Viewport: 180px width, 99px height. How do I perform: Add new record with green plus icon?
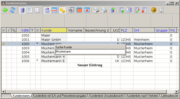point(121,10)
